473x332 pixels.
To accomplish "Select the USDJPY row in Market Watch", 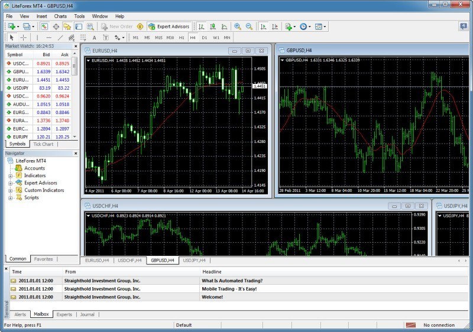I will tap(38, 88).
